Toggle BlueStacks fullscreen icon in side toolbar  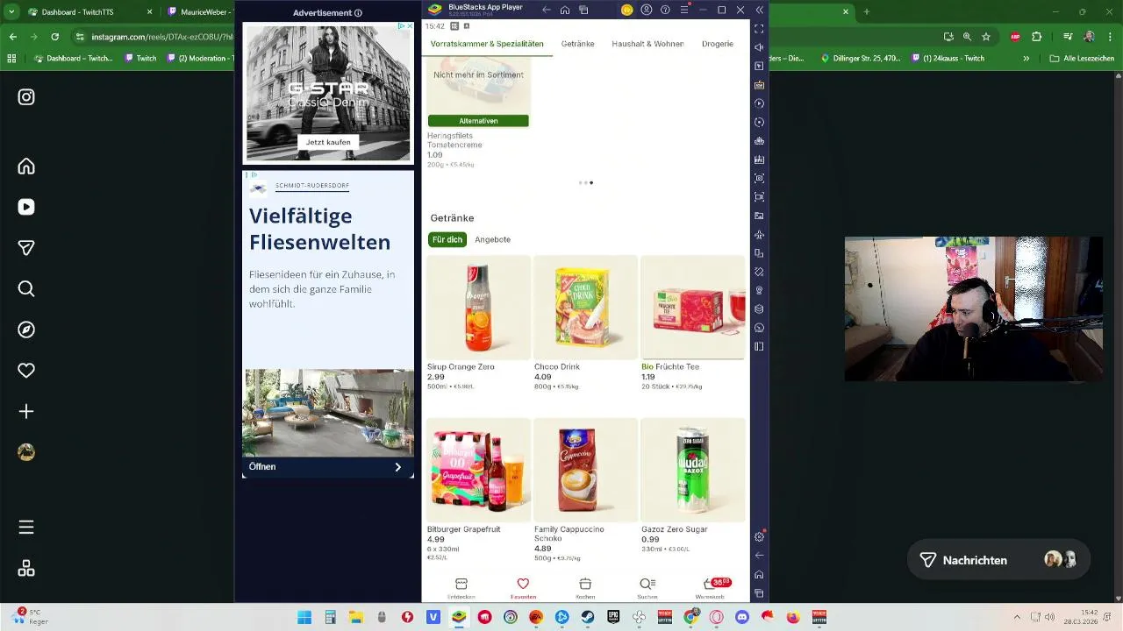point(760,29)
